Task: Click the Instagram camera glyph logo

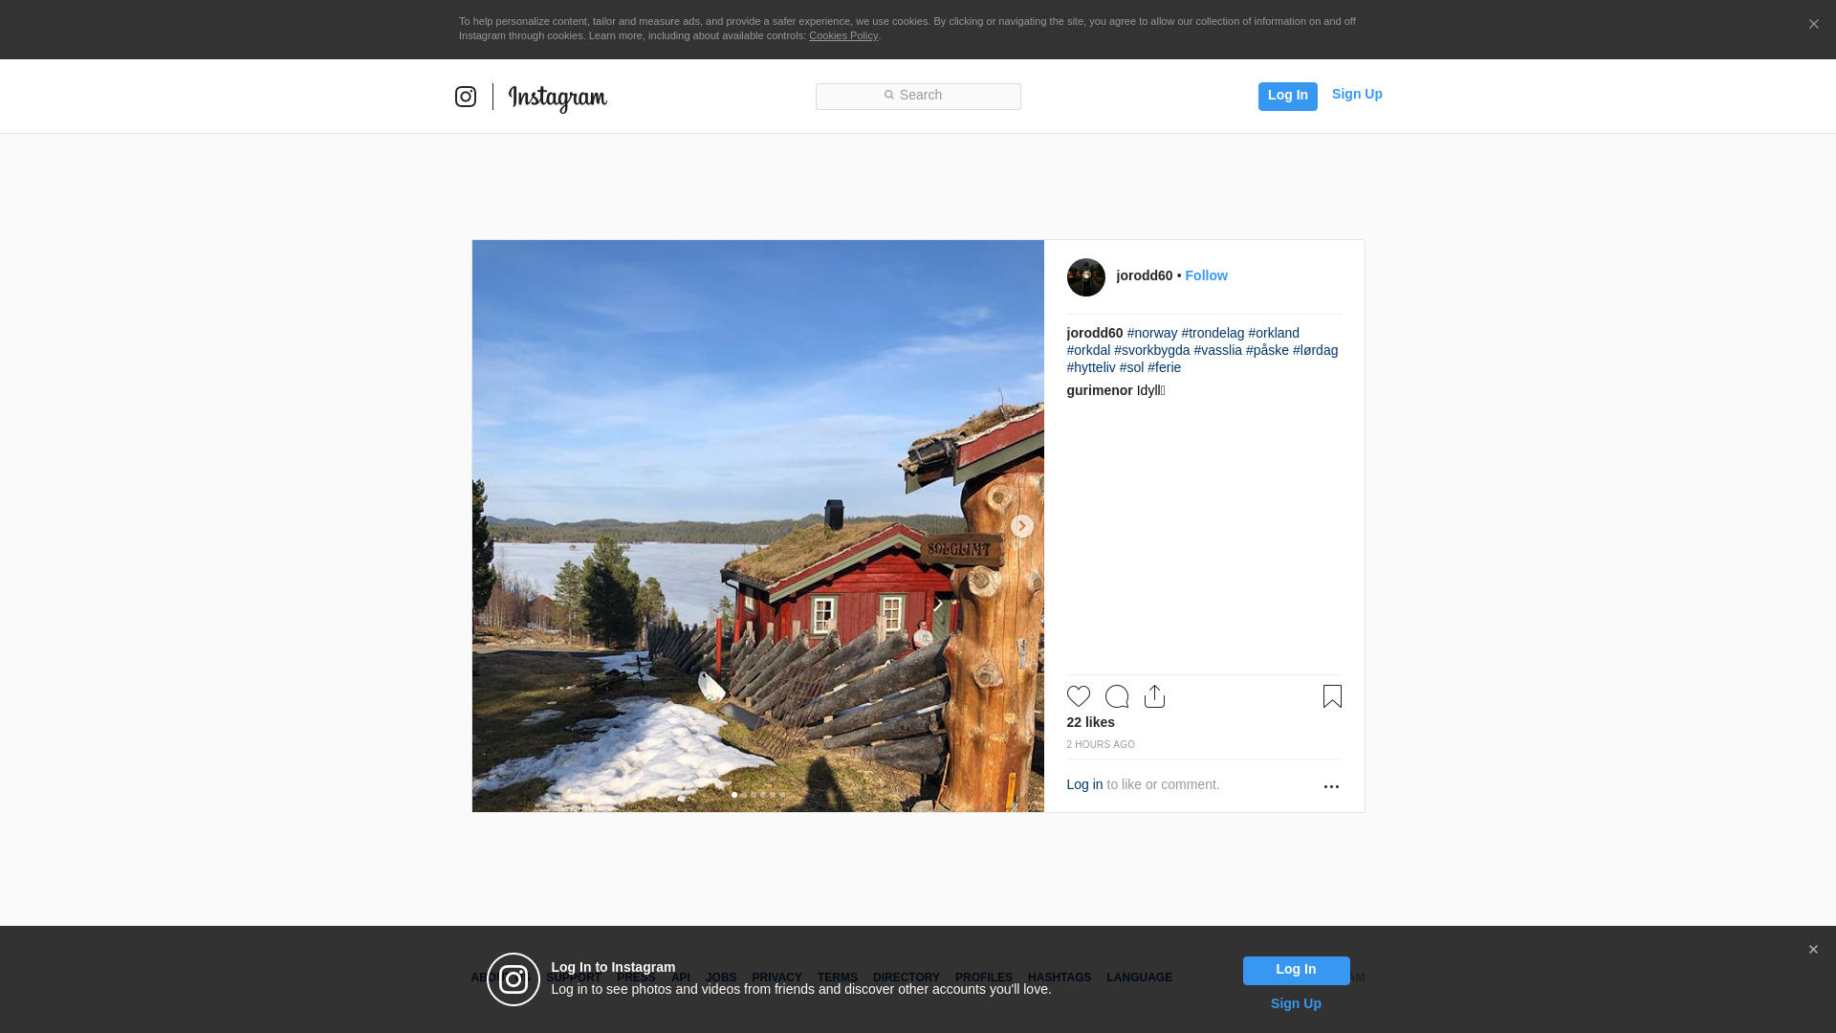Action: [x=466, y=97]
